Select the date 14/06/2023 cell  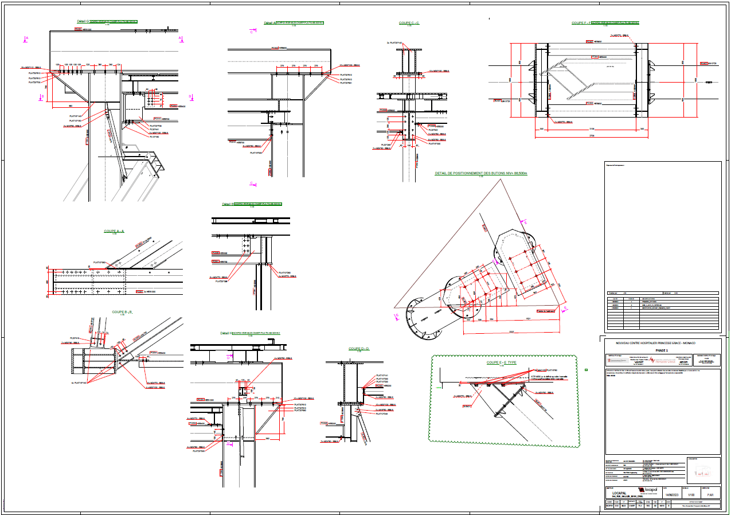pyautogui.click(x=671, y=494)
